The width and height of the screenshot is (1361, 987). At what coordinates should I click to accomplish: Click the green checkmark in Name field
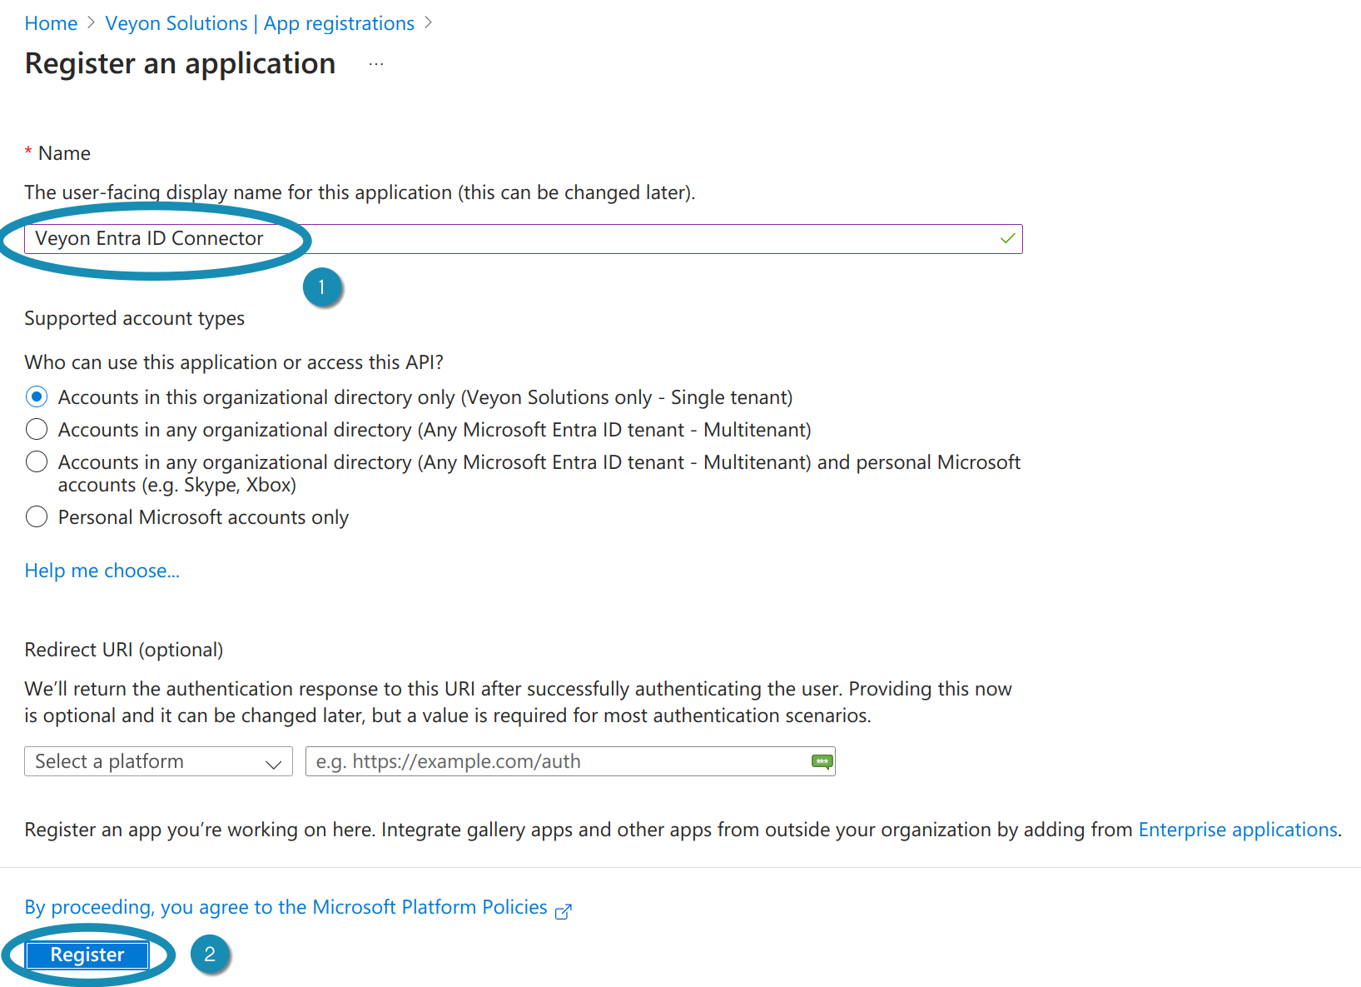[1007, 239]
